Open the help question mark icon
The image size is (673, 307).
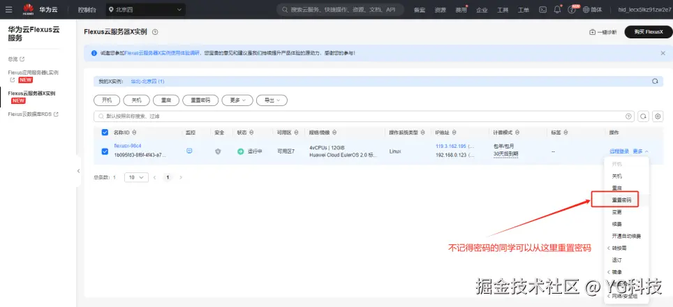click(x=571, y=10)
